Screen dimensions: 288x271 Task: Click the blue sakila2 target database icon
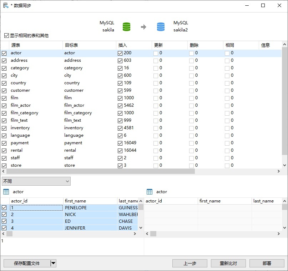click(161, 27)
